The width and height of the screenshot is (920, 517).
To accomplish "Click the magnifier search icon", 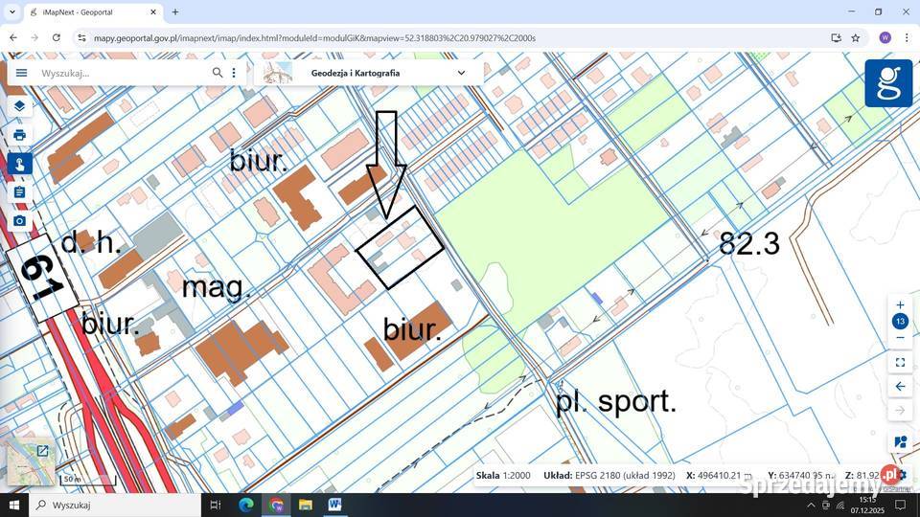I will (218, 73).
